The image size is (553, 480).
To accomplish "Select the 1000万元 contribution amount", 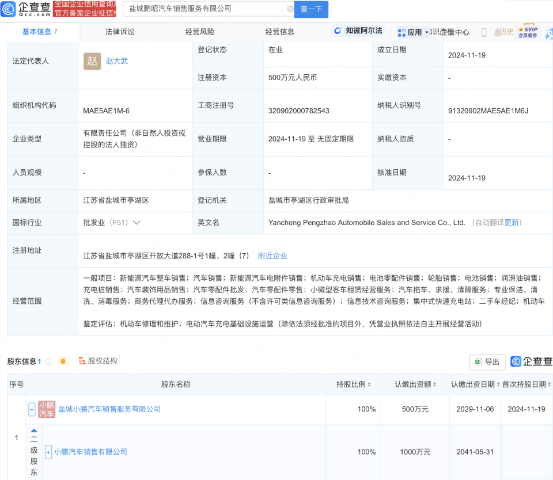I will coord(415,452).
